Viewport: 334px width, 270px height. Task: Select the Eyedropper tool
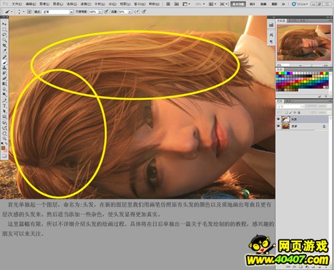[x=4, y=51]
